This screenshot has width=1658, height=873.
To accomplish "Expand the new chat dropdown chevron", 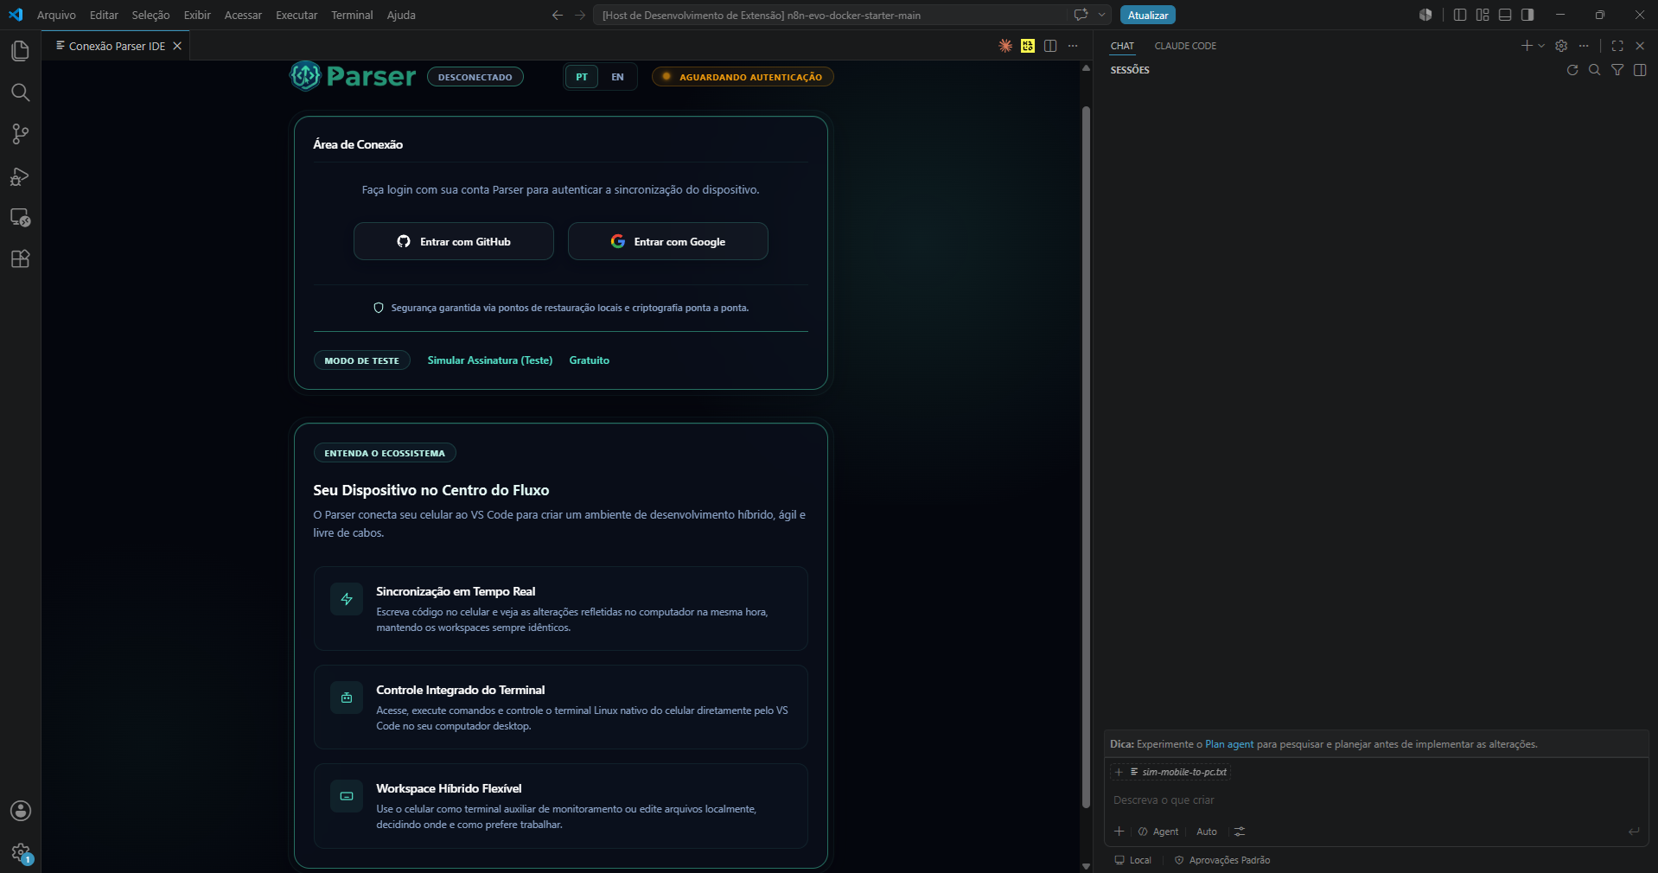I will coord(1541,46).
